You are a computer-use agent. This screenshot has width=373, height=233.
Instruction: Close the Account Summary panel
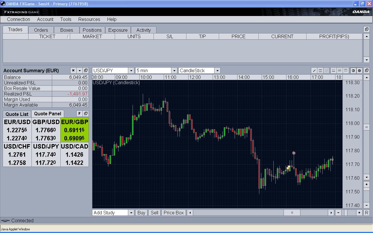(73, 70)
